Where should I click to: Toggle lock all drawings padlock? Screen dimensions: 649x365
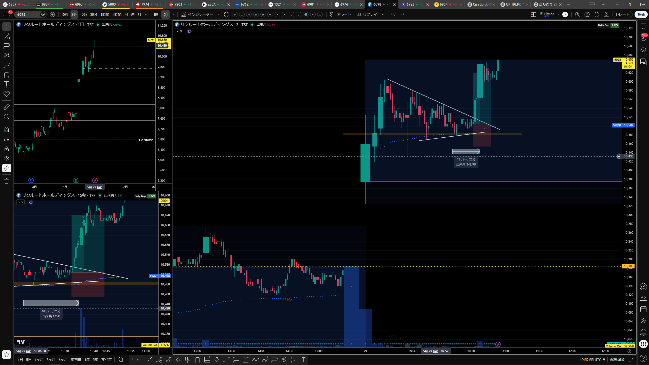(x=7, y=149)
